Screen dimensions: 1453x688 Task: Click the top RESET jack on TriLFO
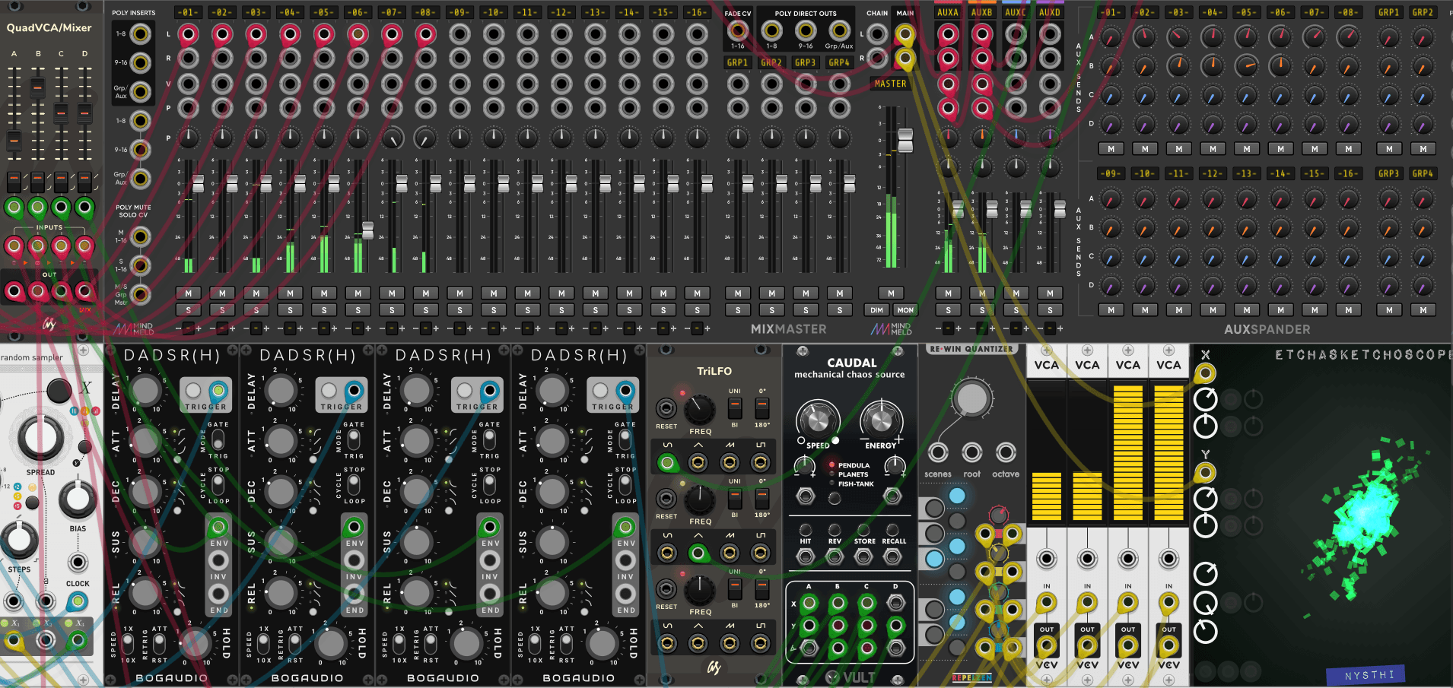tap(666, 408)
